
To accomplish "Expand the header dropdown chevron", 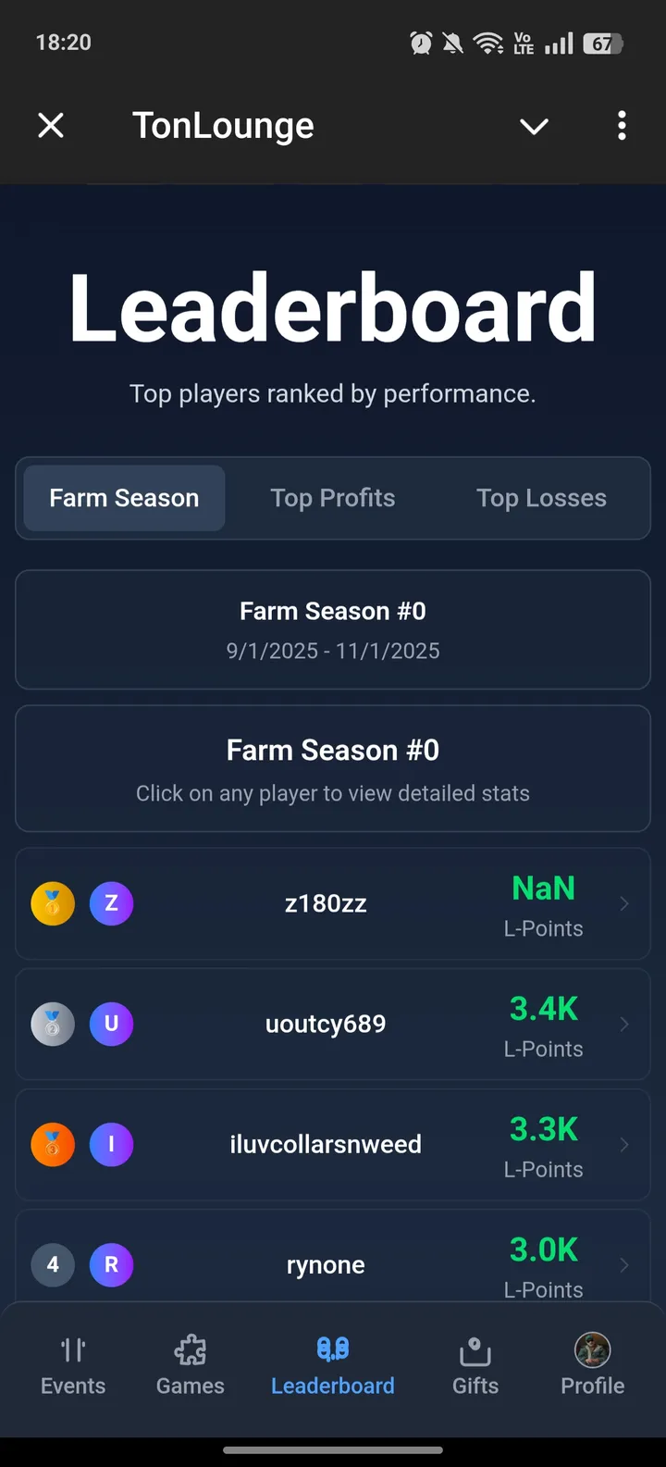I will pyautogui.click(x=534, y=126).
